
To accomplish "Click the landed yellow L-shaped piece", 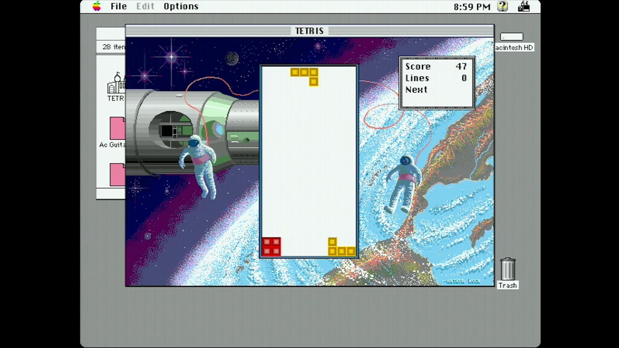I will coord(341,251).
